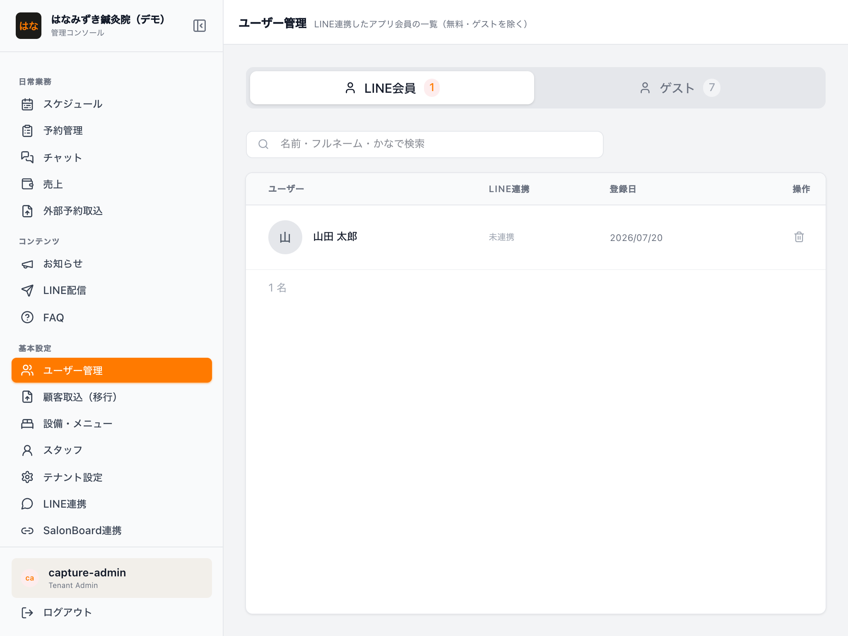Open 顧客取込（移行） file icon
The width and height of the screenshot is (848, 636).
point(27,397)
